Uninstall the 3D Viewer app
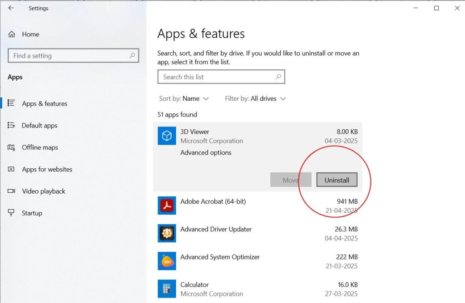This screenshot has width=465, height=303. [x=337, y=180]
